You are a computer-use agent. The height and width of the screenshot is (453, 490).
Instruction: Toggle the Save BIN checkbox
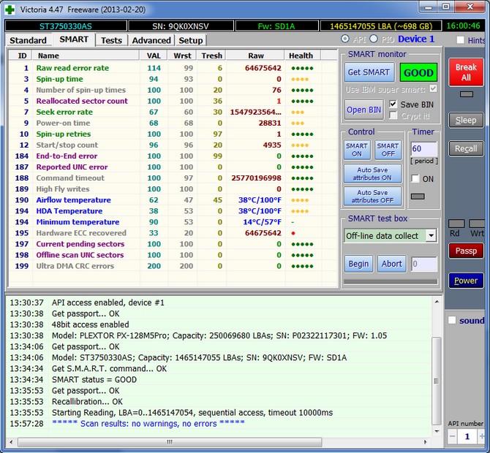click(393, 104)
